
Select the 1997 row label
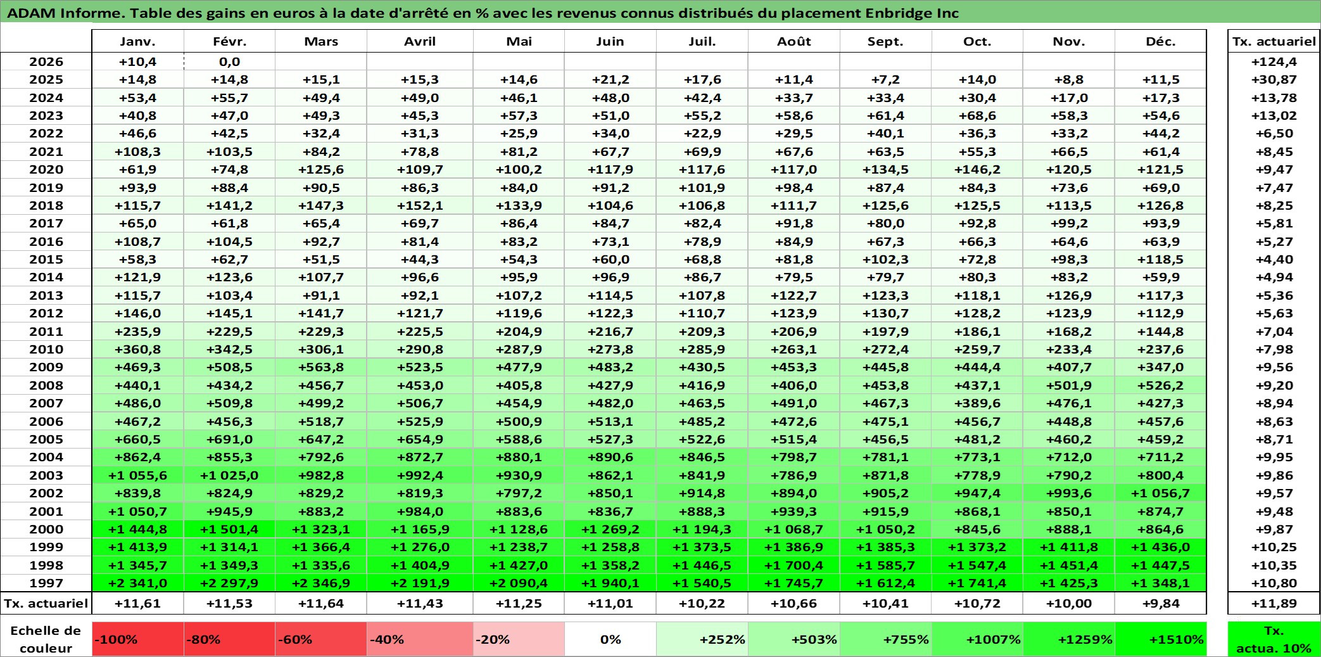pos(46,583)
